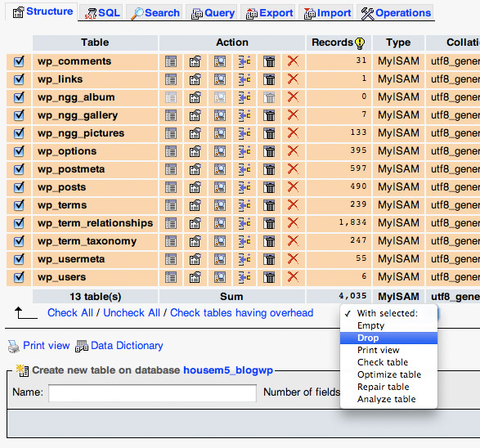Image resolution: width=480 pixels, height=448 pixels.
Task: Open structure of wp_options table
Action: click(195, 151)
